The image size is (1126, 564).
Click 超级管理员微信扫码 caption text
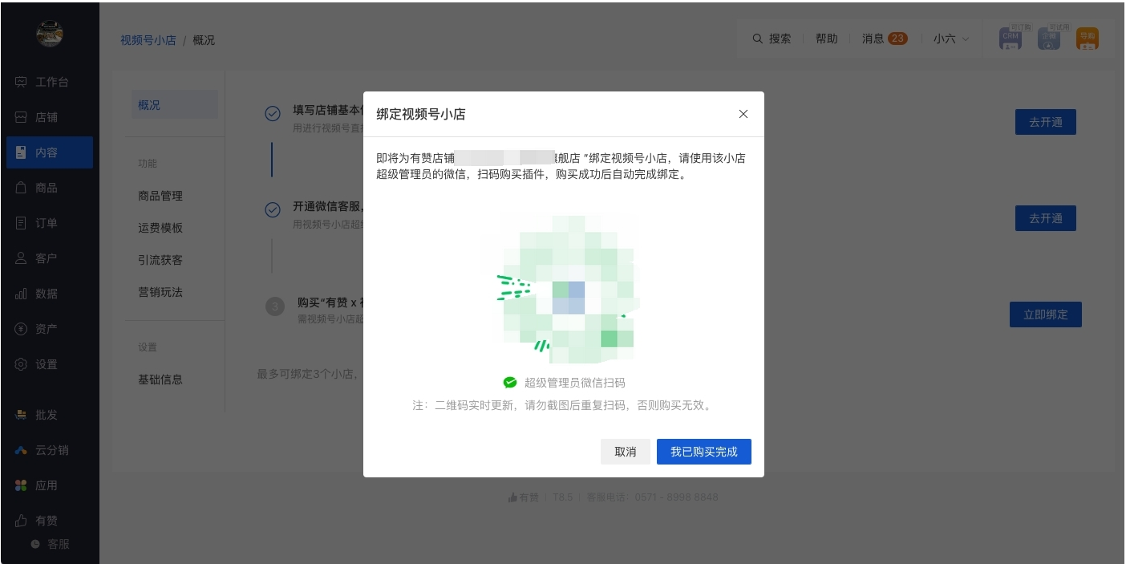pos(574,383)
